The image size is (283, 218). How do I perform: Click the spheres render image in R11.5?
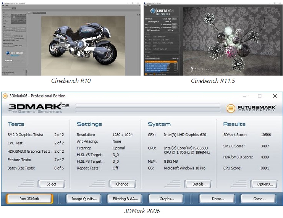coord(233,41)
